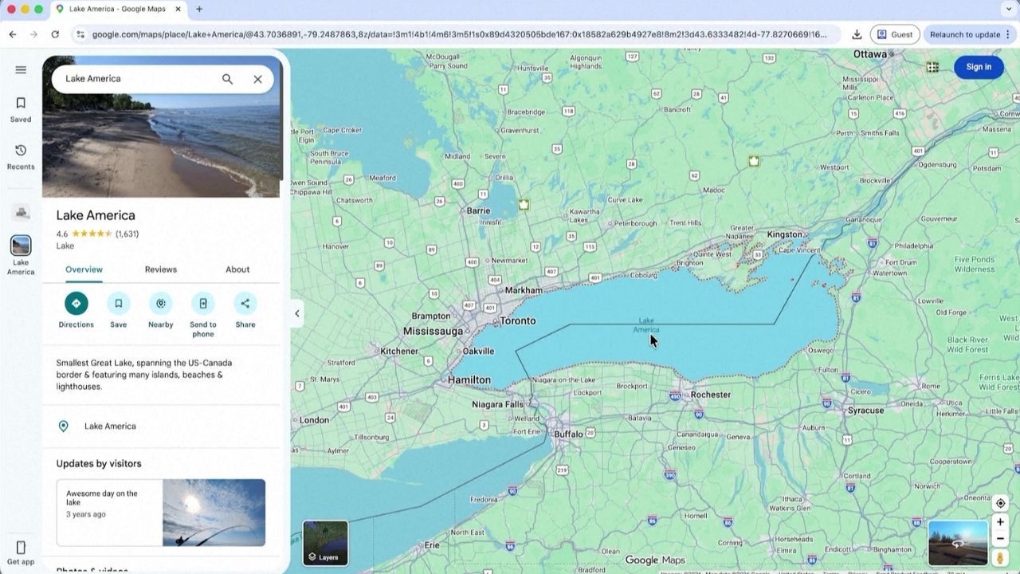Click the Niagara Falls label on map
Image resolution: width=1020 pixels, height=574 pixels.
pos(497,404)
